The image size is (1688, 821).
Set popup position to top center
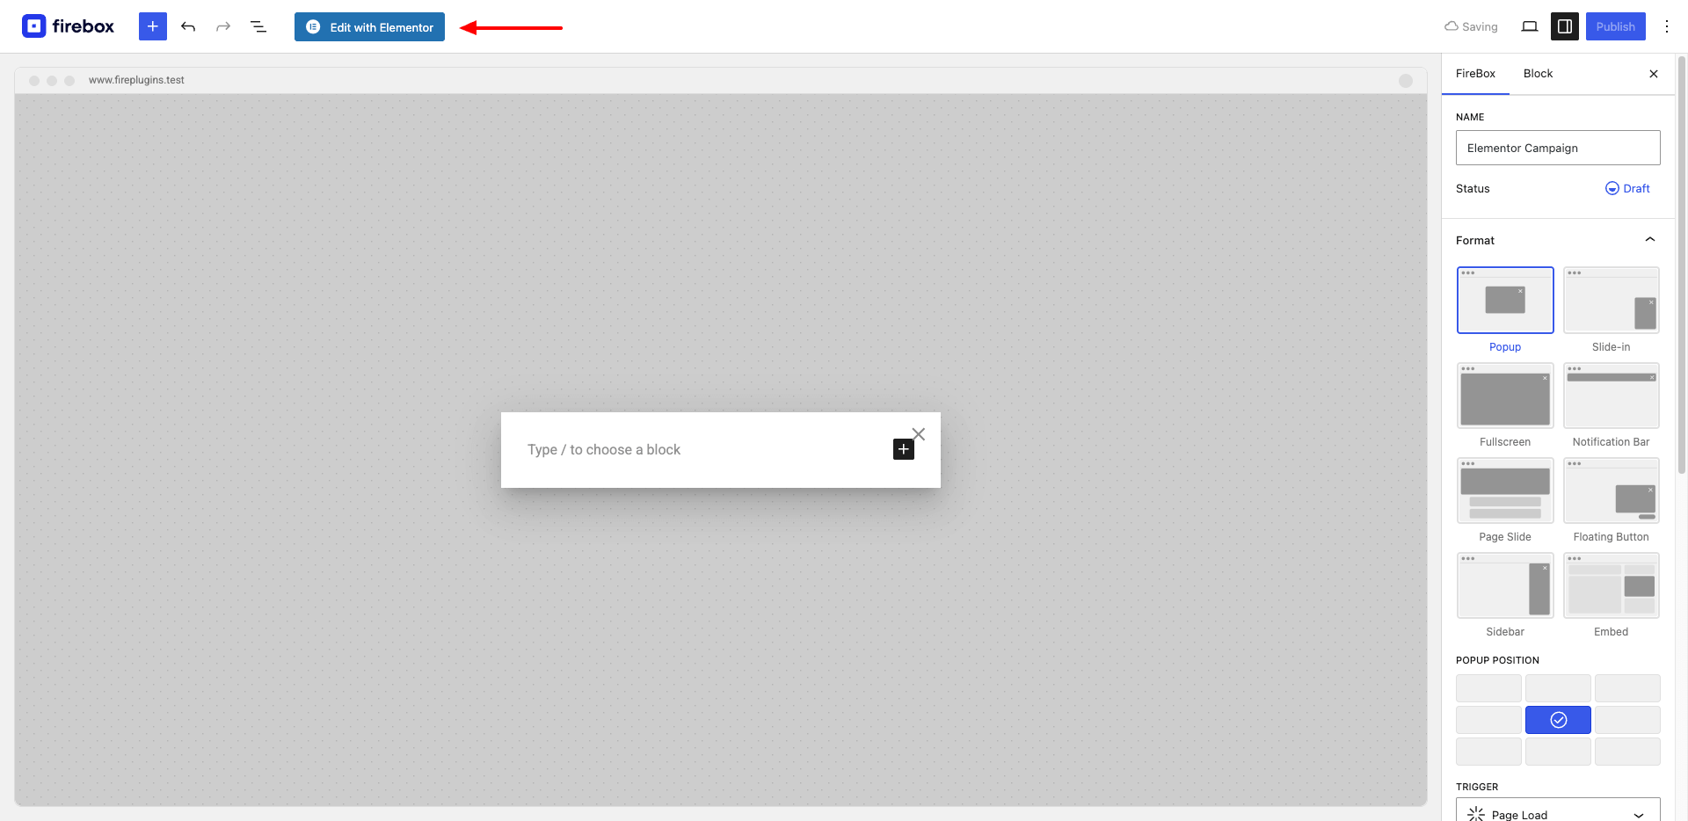(x=1558, y=688)
